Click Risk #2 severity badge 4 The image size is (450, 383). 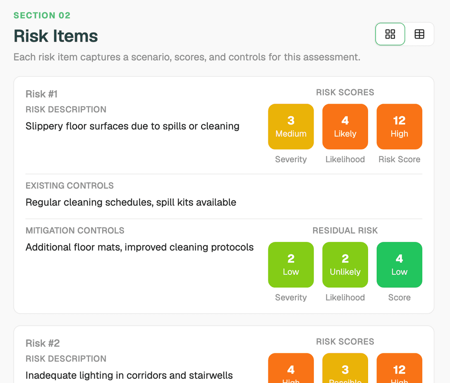coord(291,368)
